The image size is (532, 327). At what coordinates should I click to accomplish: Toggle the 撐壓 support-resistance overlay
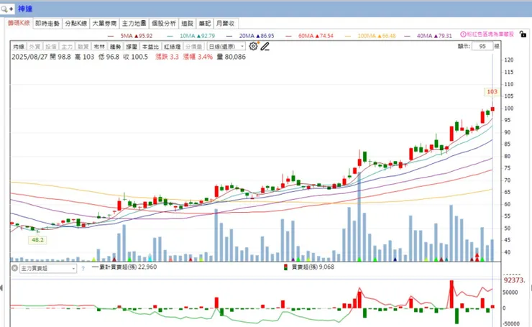pos(132,47)
